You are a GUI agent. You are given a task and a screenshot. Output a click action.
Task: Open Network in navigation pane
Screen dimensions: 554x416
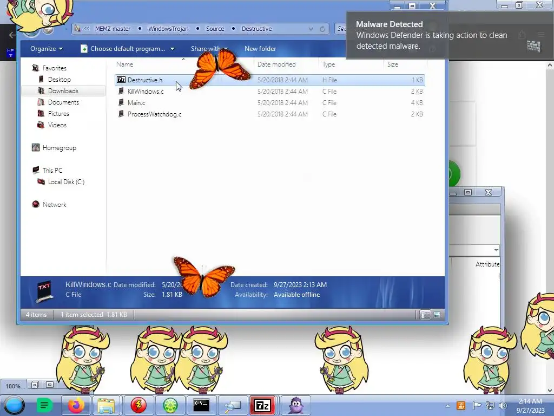[55, 204]
